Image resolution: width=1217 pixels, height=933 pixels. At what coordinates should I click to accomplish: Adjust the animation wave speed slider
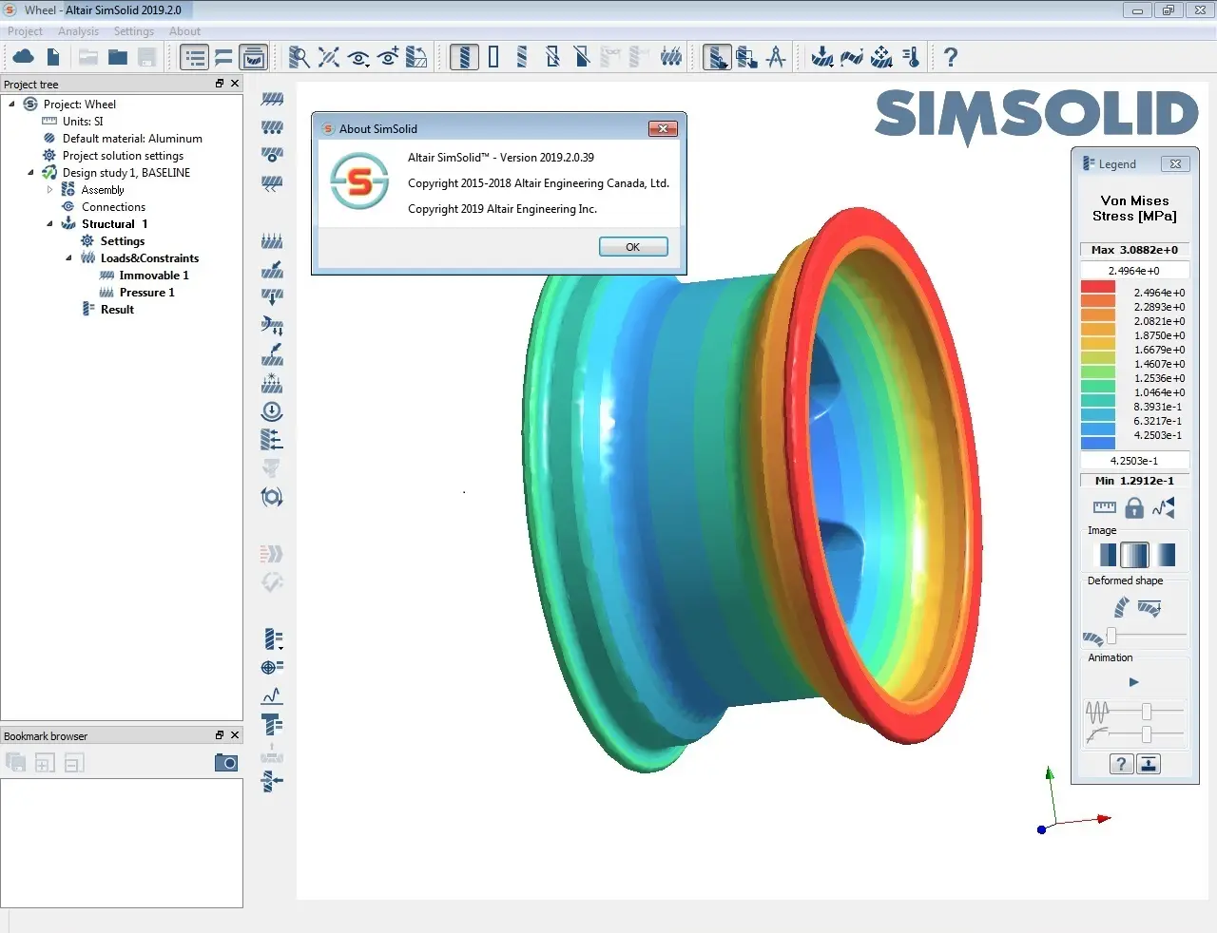(x=1147, y=711)
